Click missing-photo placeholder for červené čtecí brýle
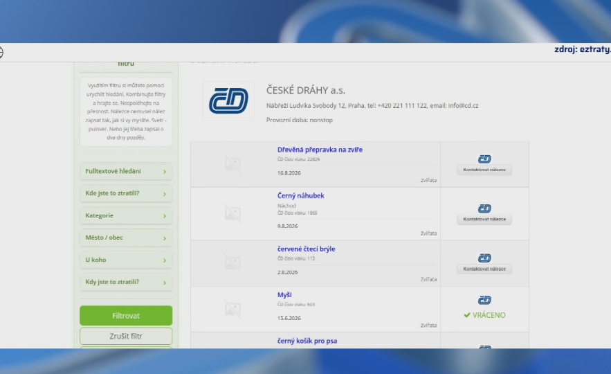The width and height of the screenshot is (611, 374). point(232,263)
